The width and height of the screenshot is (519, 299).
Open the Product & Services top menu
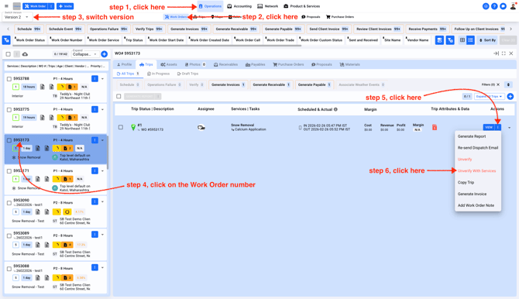coord(302,6)
